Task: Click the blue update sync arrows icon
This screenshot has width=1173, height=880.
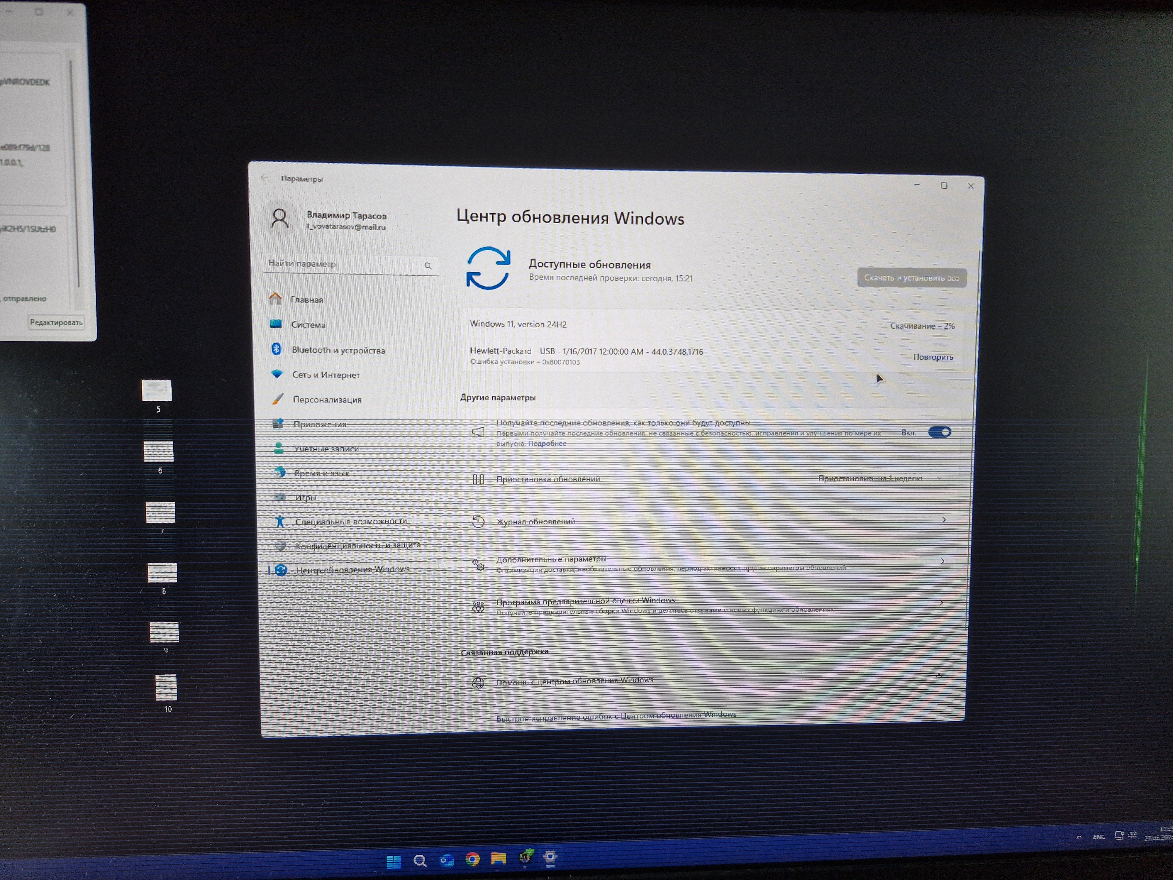Action: point(488,268)
